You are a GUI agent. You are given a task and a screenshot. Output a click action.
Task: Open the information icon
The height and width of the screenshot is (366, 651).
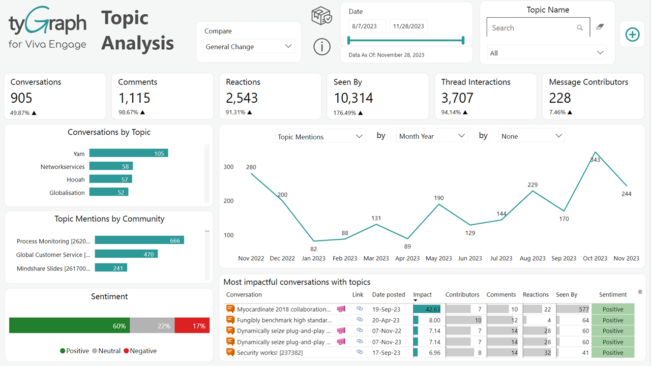321,47
